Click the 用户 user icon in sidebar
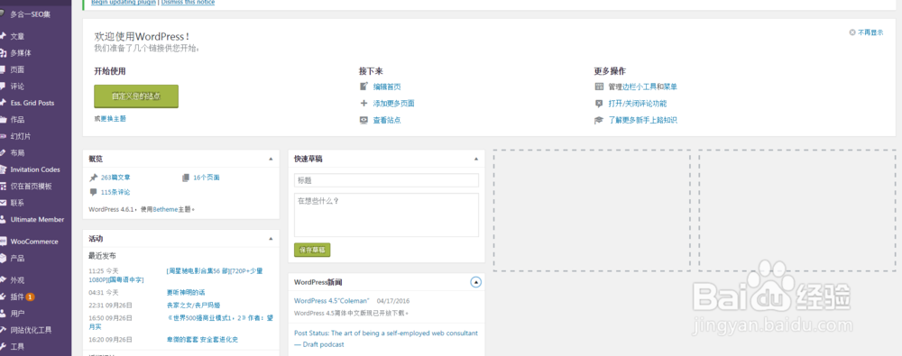 point(4,314)
